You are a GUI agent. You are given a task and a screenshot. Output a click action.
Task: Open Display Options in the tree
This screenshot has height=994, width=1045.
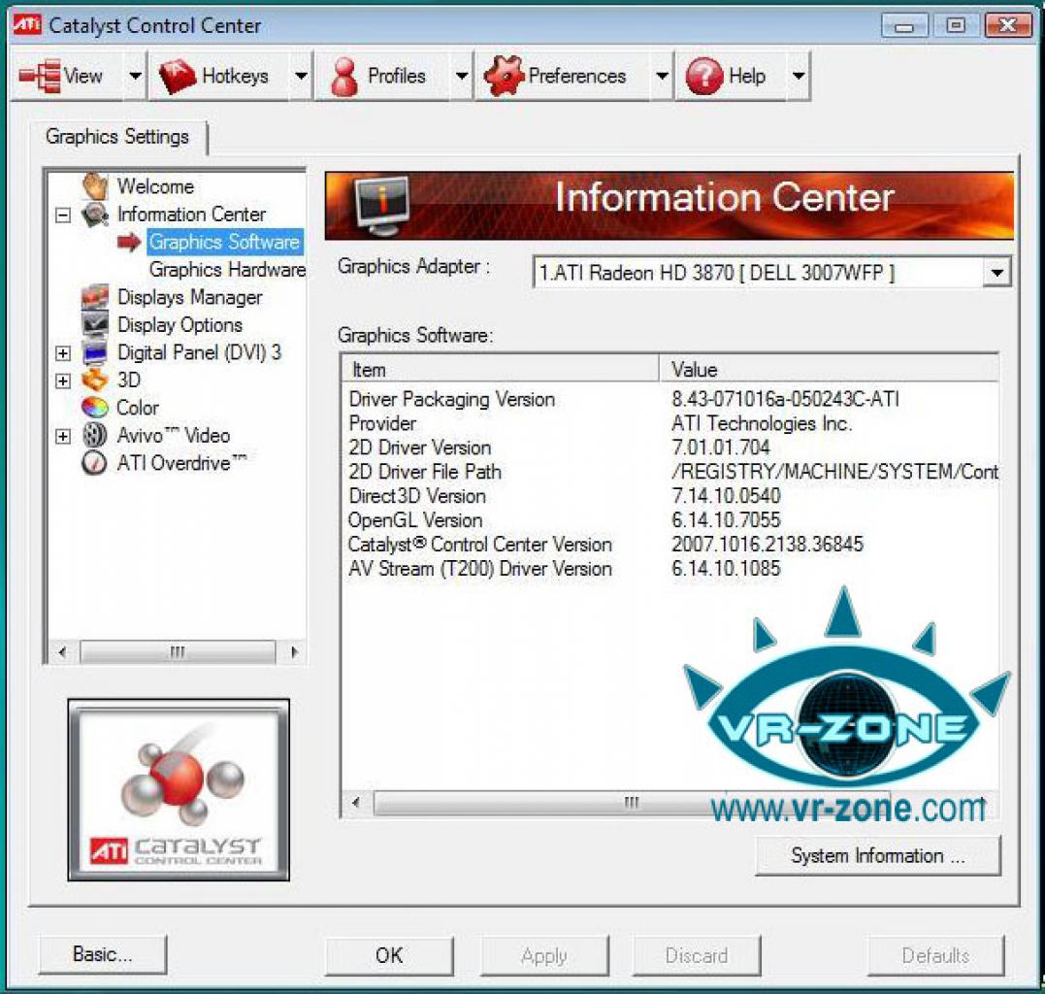pos(180,324)
